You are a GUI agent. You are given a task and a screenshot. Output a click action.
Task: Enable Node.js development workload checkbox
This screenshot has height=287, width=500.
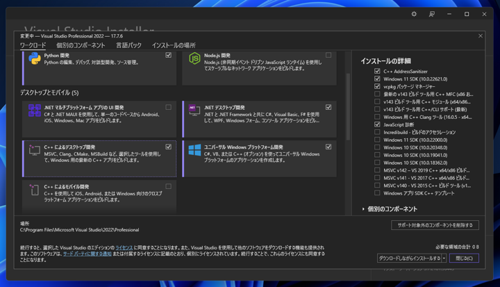(328, 55)
